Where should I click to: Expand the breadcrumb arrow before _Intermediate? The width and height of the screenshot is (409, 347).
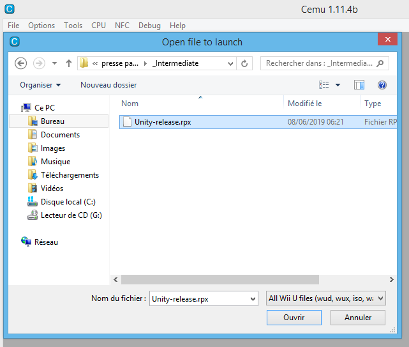coord(145,63)
